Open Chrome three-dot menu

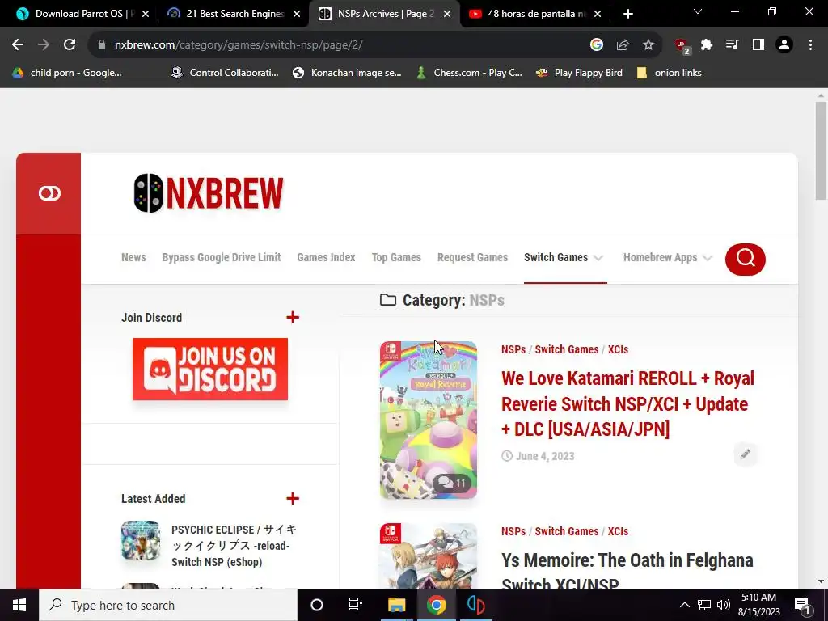point(810,45)
